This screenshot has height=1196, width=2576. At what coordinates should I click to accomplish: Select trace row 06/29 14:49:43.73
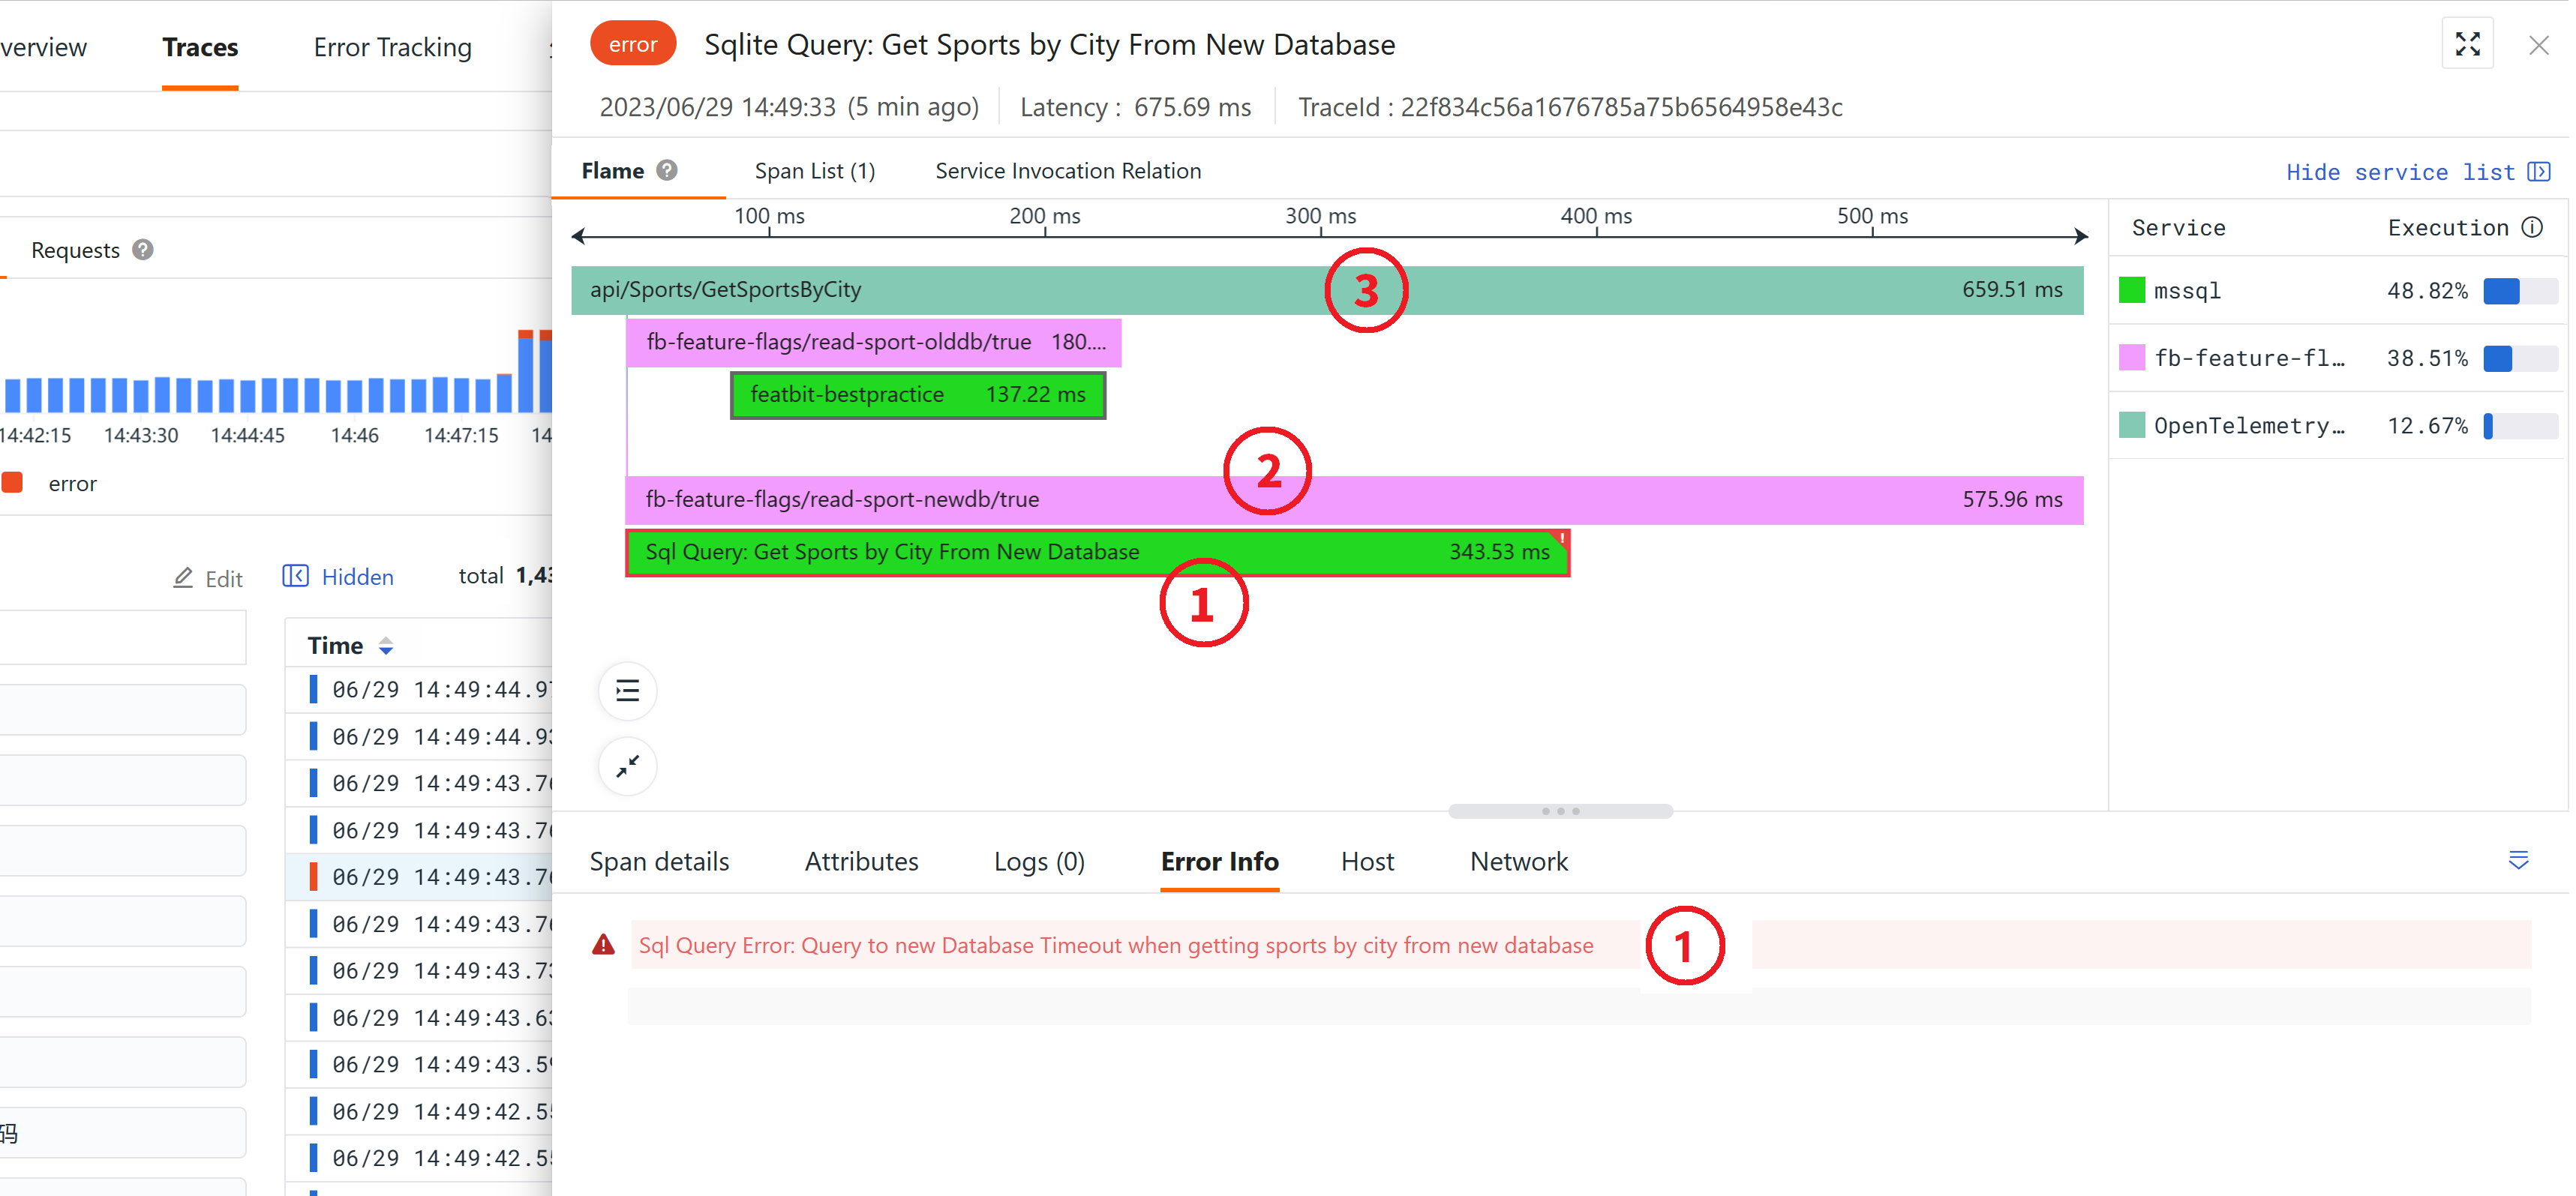[419, 970]
